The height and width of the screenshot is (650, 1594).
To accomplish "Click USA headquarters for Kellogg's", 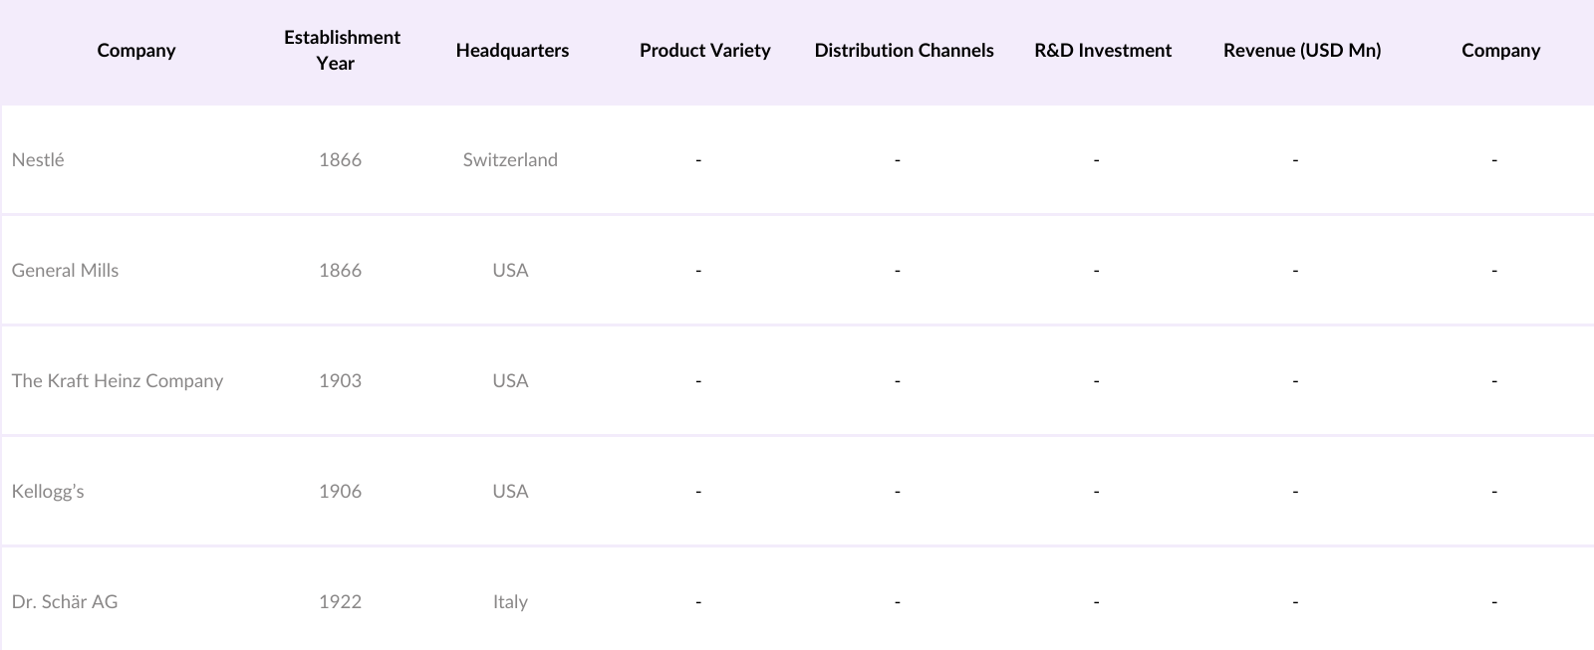I will (x=510, y=491).
